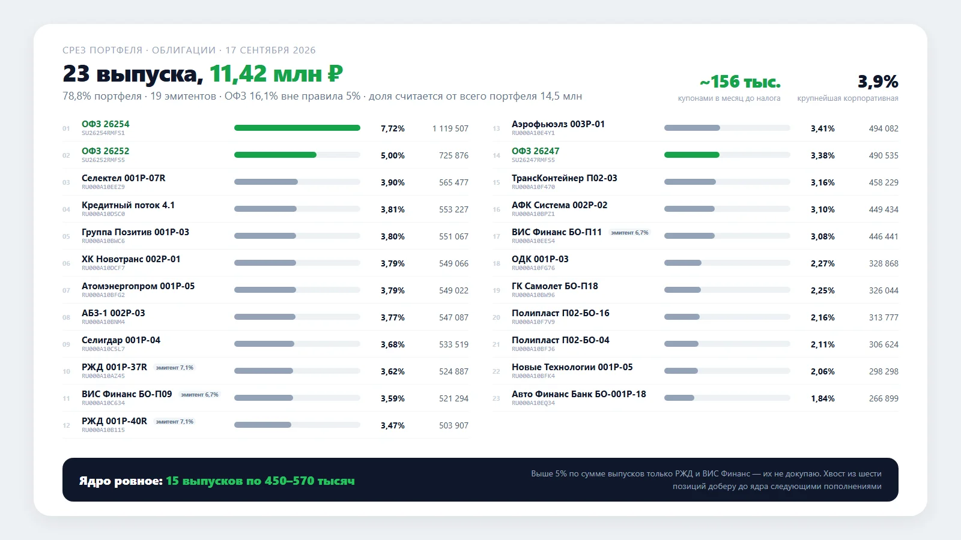Select the АБЗ-1 002P-03 name
Screen dimensions: 961x540
[114, 313]
